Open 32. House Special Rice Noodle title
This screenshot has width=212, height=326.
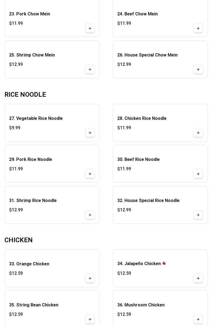click(x=148, y=200)
